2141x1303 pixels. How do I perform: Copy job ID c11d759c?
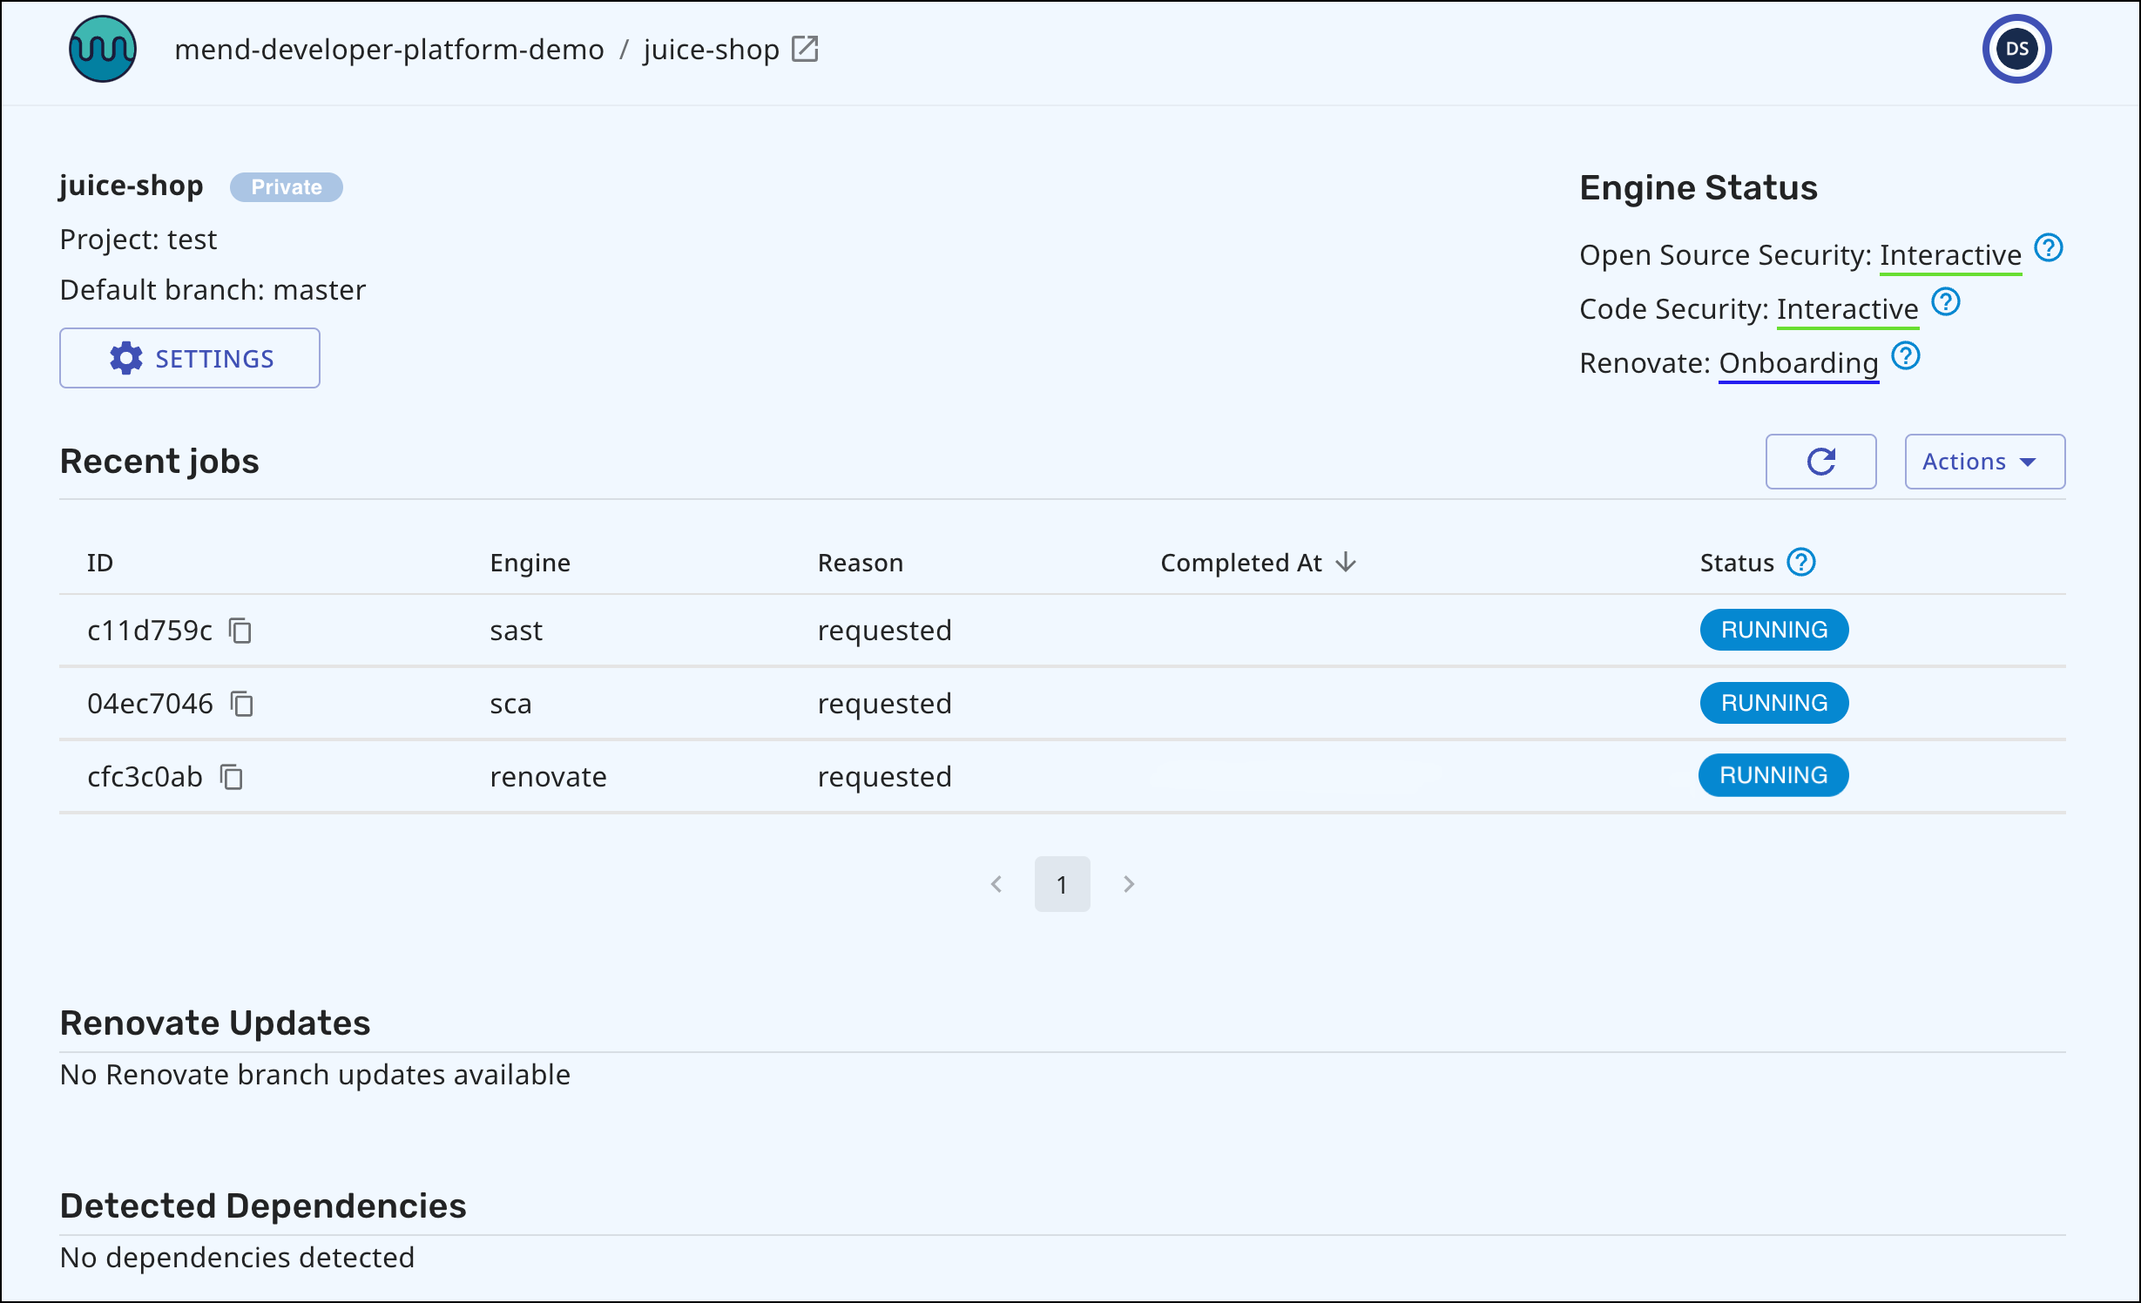point(240,631)
